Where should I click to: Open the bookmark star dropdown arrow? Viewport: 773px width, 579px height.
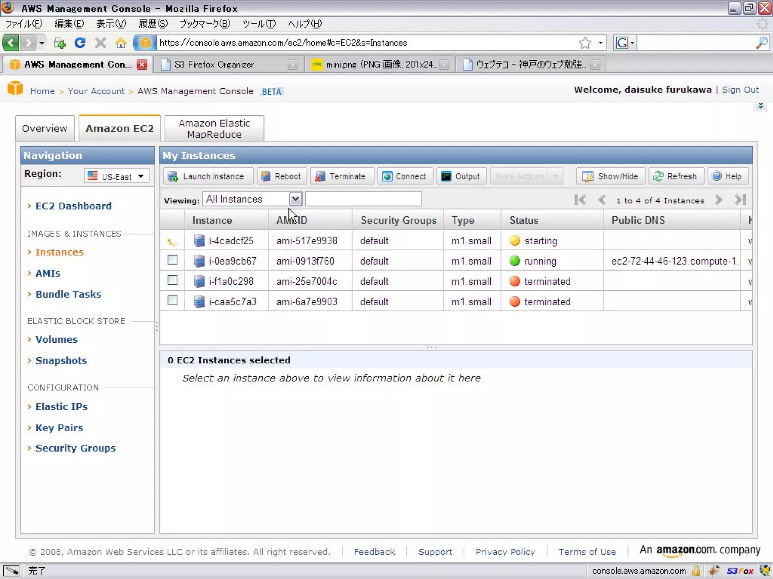pyautogui.click(x=600, y=43)
